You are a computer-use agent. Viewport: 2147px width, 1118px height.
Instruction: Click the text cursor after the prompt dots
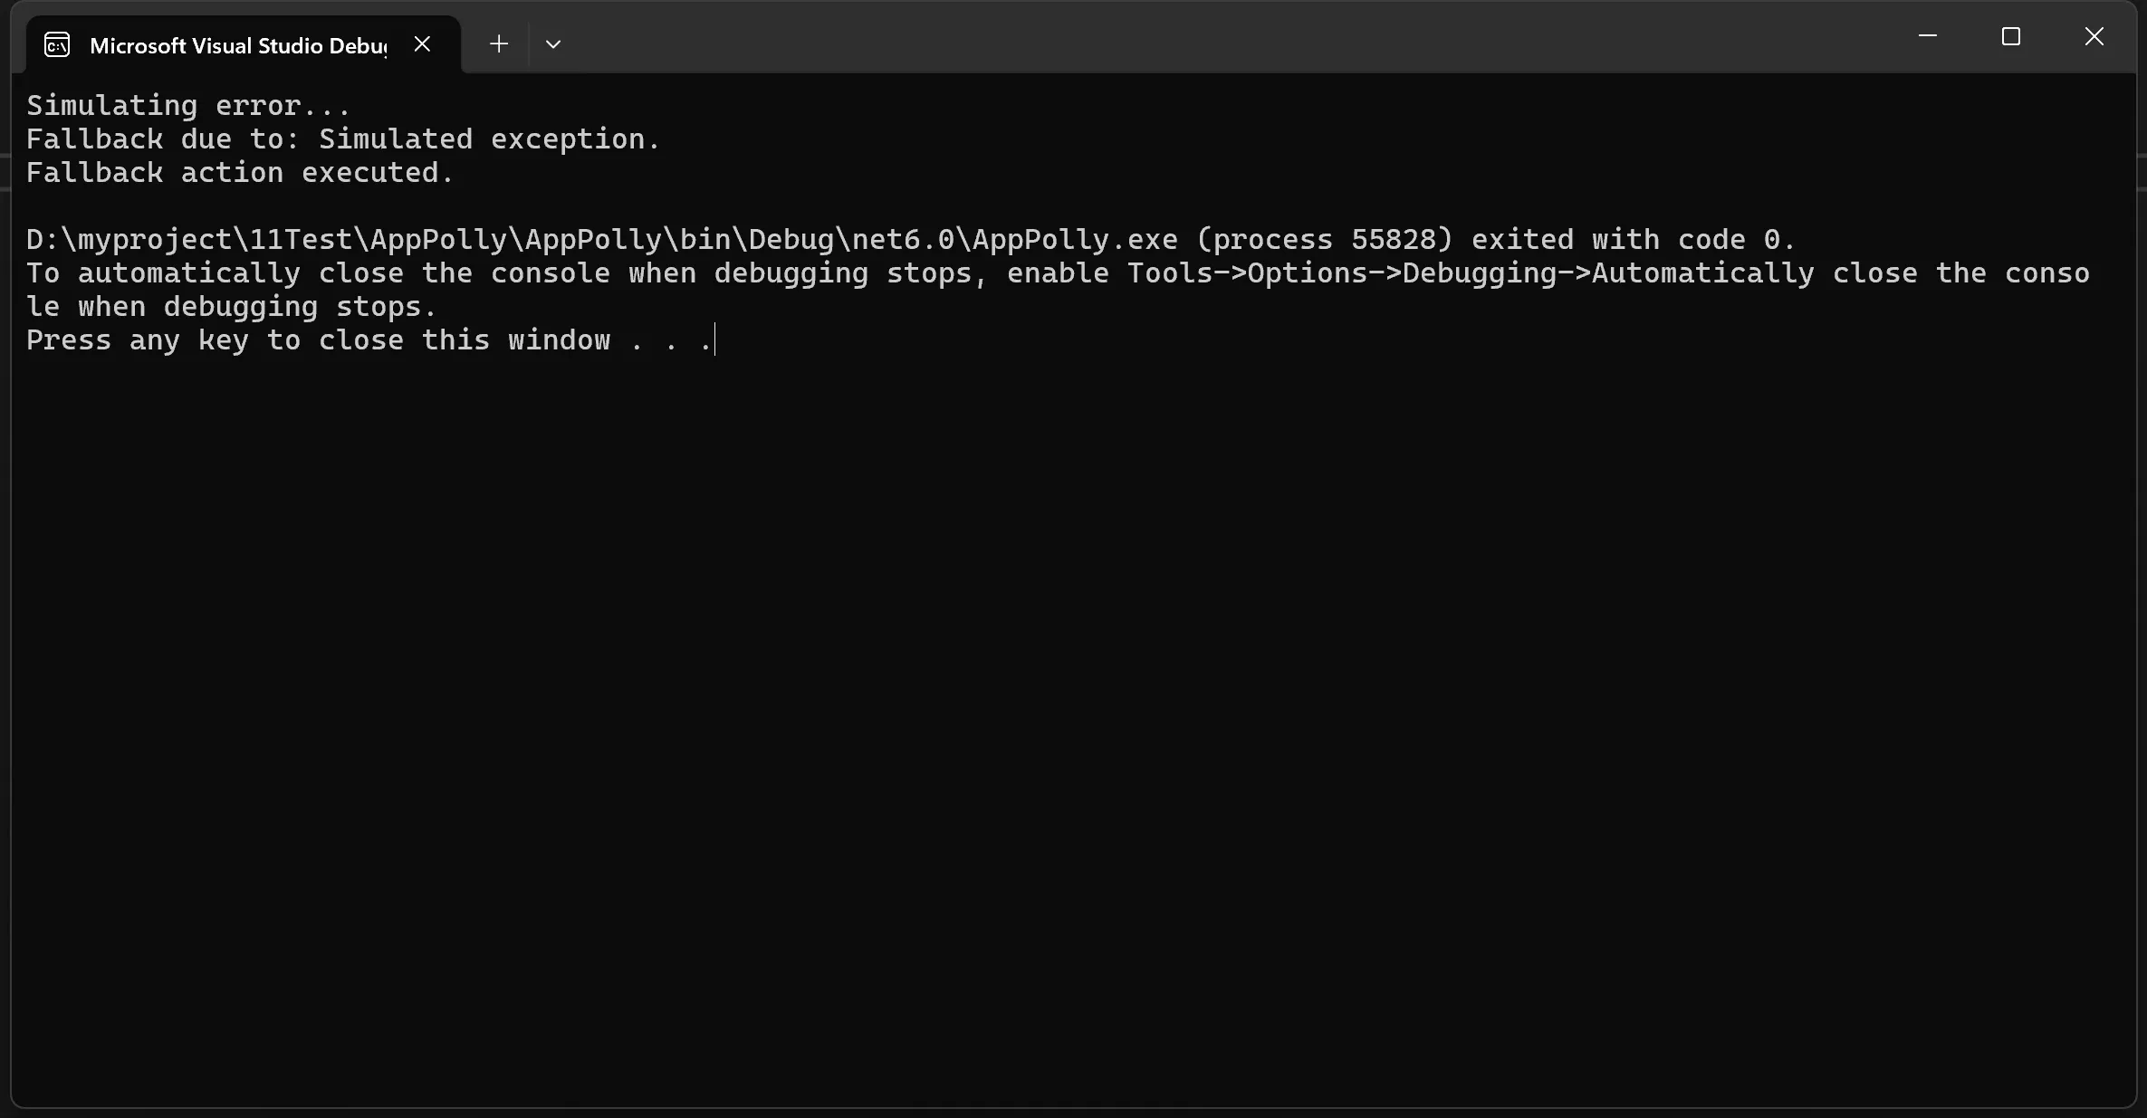point(715,340)
